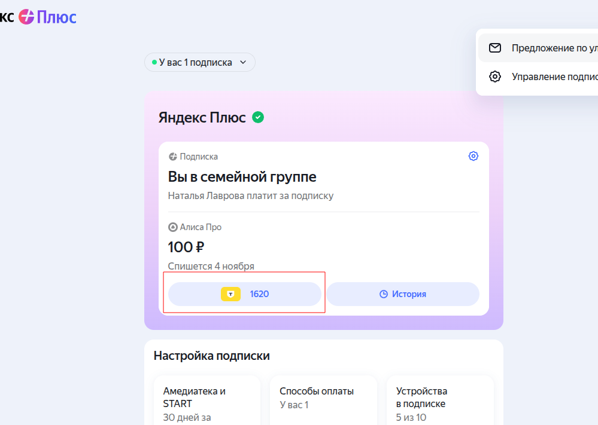Viewport: 598px width, 425px height.
Task: Open the История button
Action: [403, 294]
